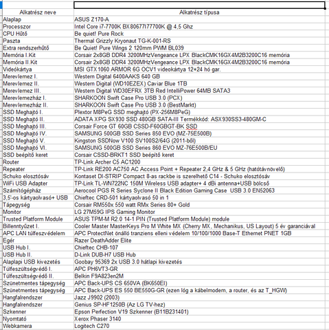Click 'Extra rendszerhűtő' cell

coord(38,48)
